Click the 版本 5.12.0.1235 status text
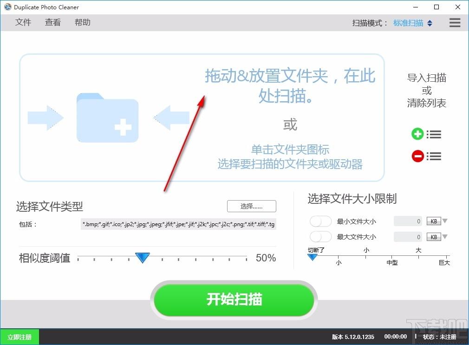 click(353, 337)
